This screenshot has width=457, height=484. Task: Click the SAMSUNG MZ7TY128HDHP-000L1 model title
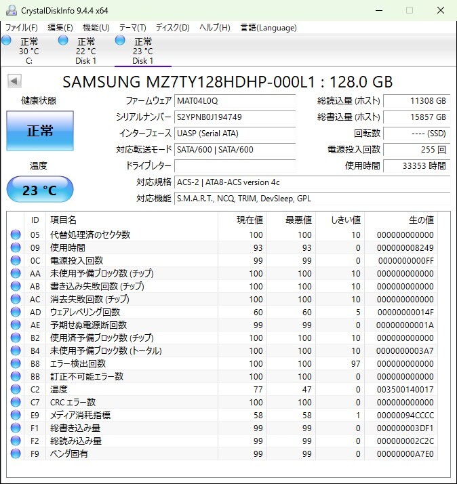[x=228, y=82]
